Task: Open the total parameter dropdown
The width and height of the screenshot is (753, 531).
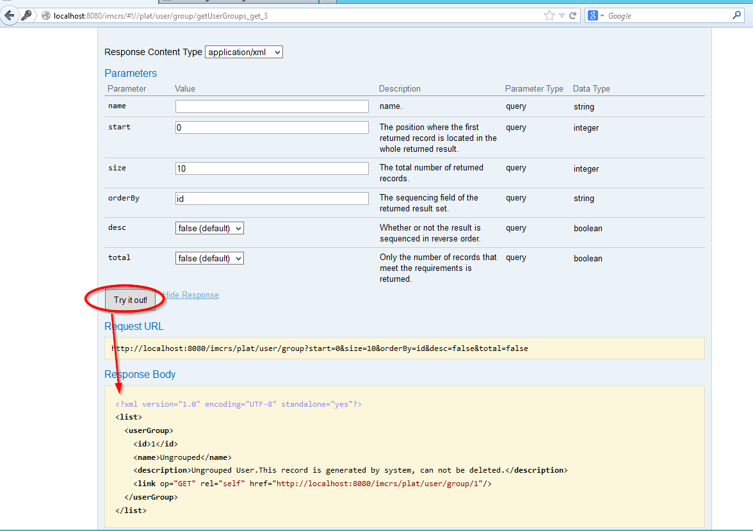Action: pos(209,257)
